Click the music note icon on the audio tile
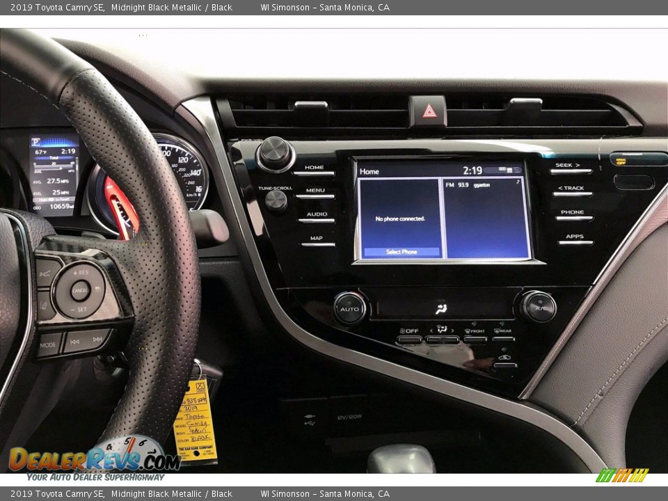 click(x=518, y=182)
